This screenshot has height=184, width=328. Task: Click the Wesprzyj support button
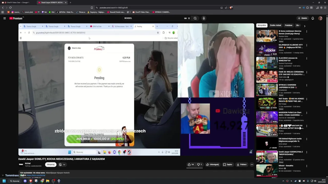point(51,165)
